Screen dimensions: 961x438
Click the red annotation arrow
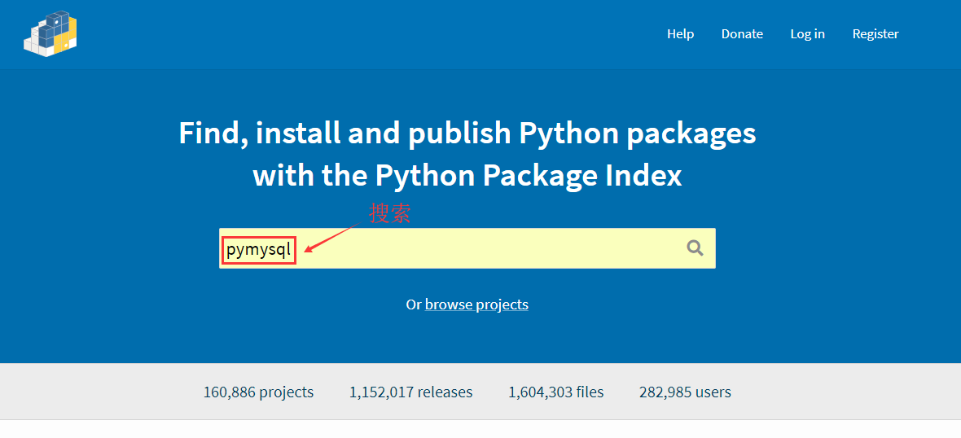pyautogui.click(x=334, y=237)
